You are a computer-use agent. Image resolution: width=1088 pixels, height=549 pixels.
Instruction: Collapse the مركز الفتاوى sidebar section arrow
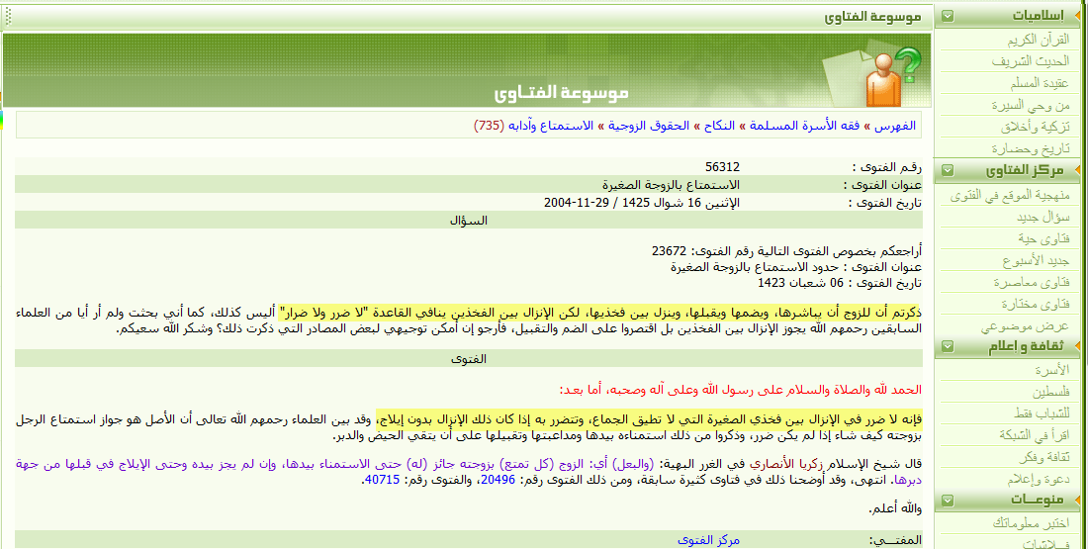pos(948,170)
